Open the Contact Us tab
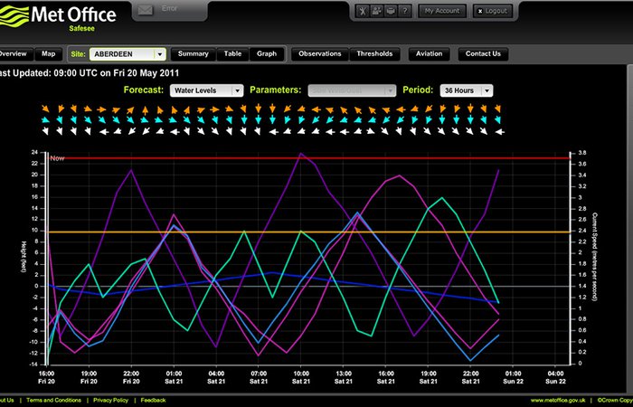 (483, 54)
